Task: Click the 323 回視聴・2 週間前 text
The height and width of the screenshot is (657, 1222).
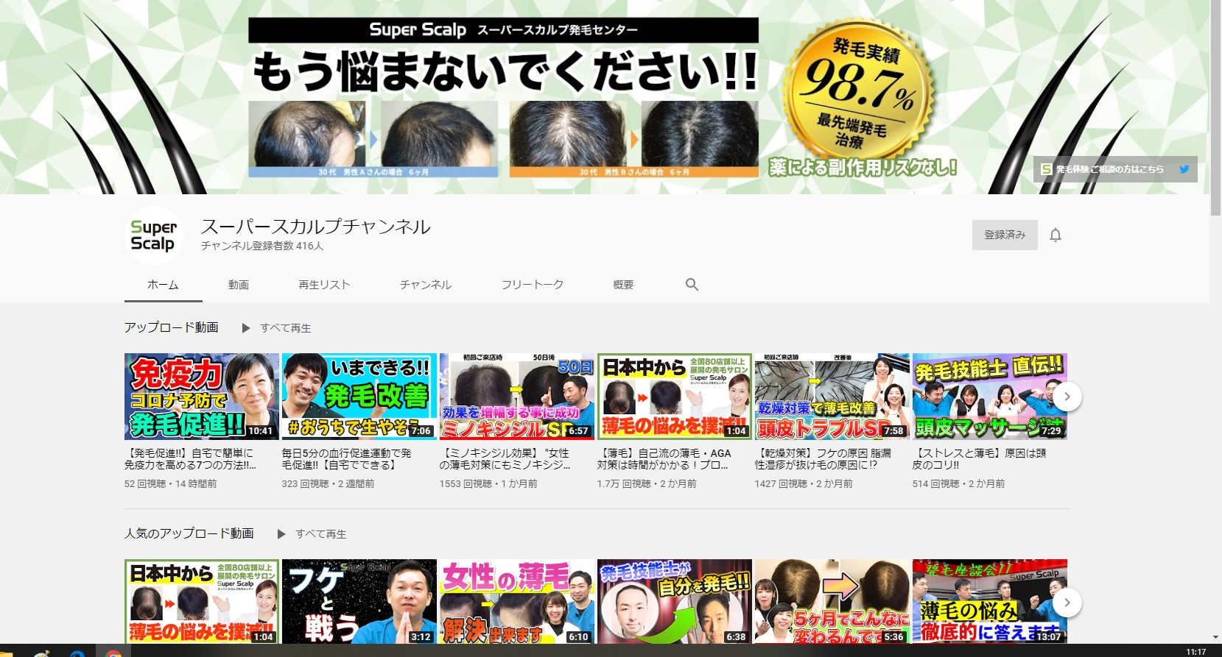Action: coord(329,484)
